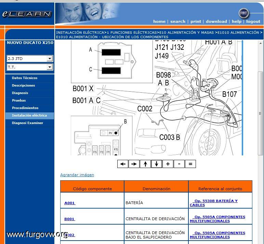Click the BATERÍA cell text

[134, 203]
